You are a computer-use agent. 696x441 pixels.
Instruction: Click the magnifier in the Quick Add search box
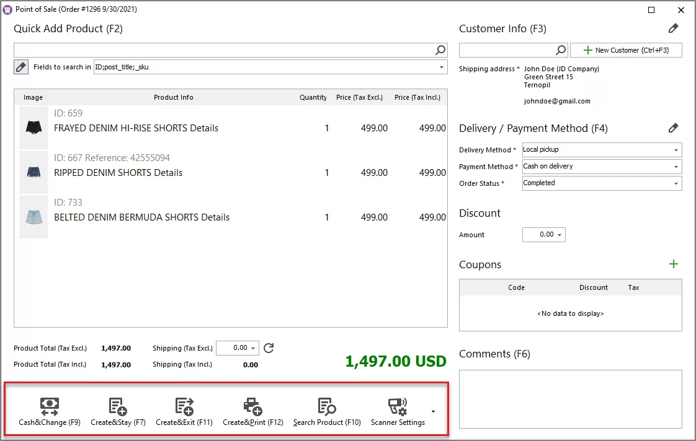coord(440,50)
